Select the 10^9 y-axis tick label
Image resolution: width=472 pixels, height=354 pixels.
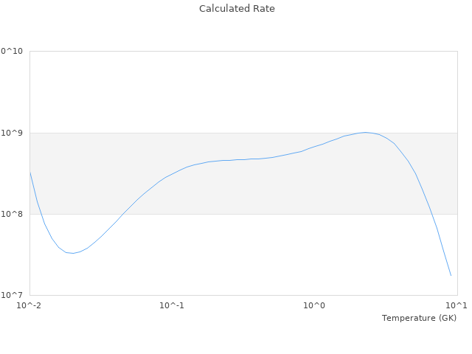(13, 133)
